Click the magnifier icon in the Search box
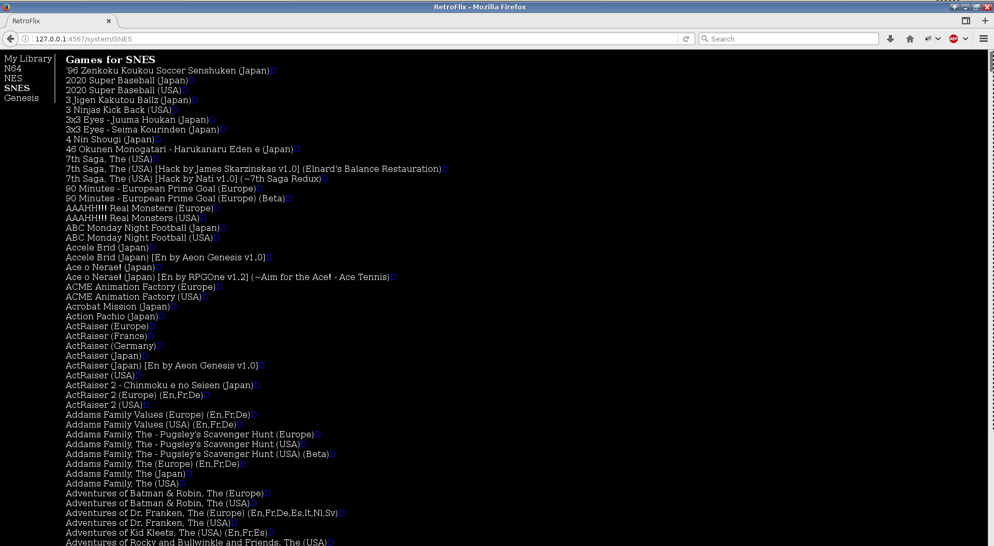The width and height of the screenshot is (994, 546). click(x=704, y=39)
